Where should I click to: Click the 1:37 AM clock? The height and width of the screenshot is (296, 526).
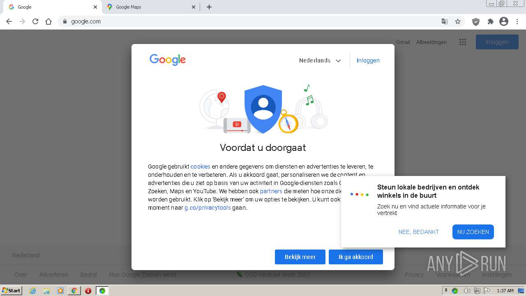(x=505, y=291)
